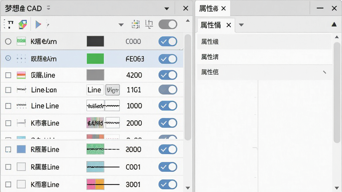342x192 pixels.
Task: Close the top 属性 tab with its X
Action: pyautogui.click(x=223, y=8)
